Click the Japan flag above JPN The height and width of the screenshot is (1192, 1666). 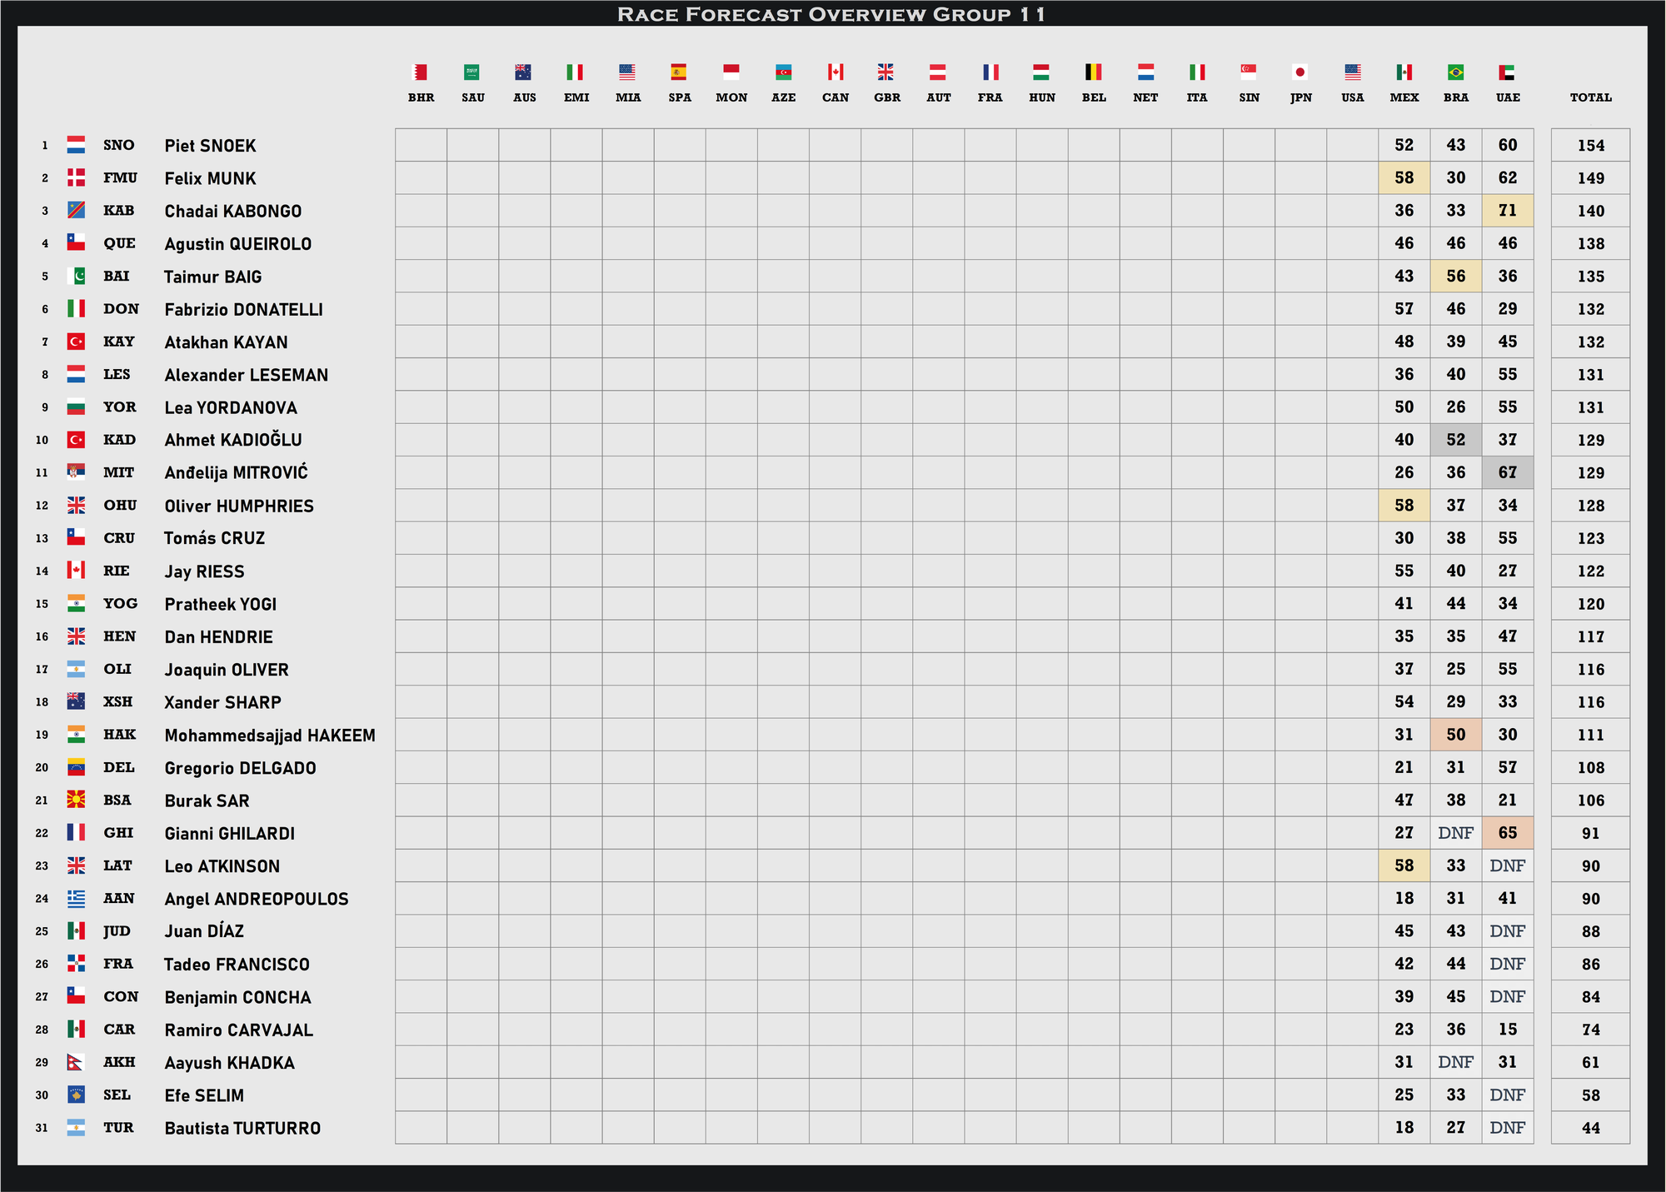[x=1300, y=72]
